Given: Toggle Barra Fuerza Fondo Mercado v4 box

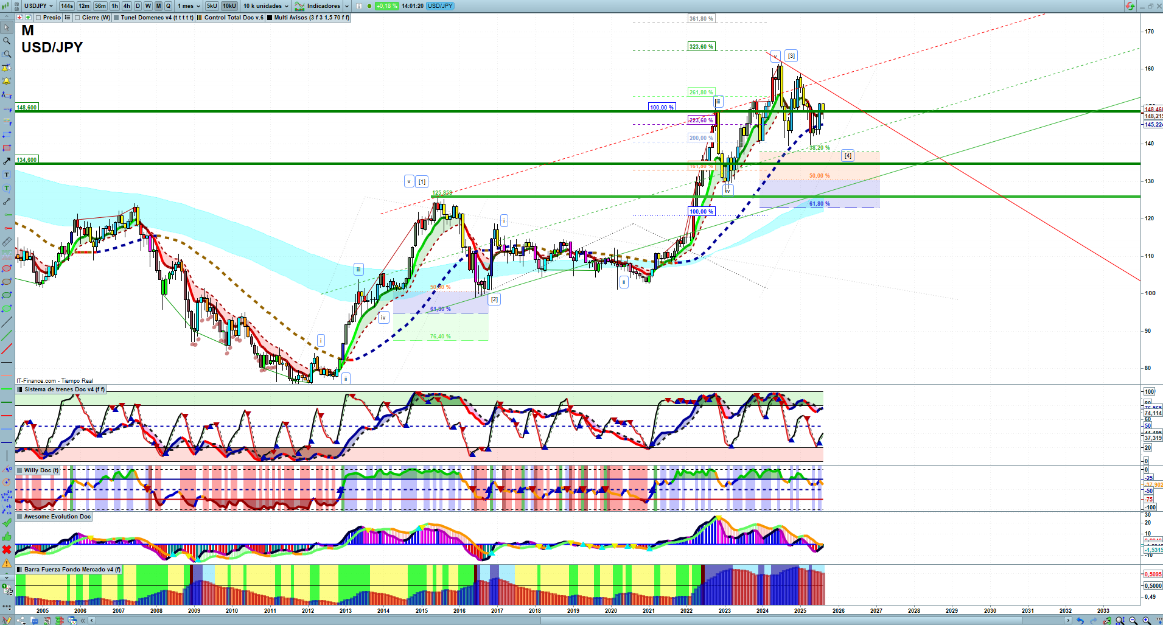Looking at the screenshot, I should [x=19, y=570].
